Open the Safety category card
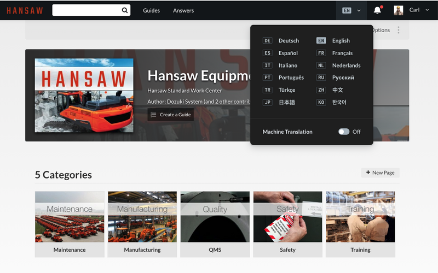 (287, 224)
